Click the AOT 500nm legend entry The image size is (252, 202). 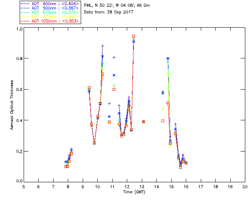pos(50,8)
